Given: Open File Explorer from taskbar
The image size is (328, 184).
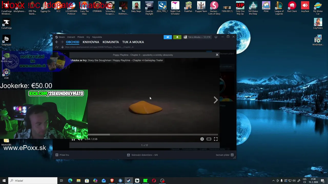Looking at the screenshot, I should click(x=78, y=181).
